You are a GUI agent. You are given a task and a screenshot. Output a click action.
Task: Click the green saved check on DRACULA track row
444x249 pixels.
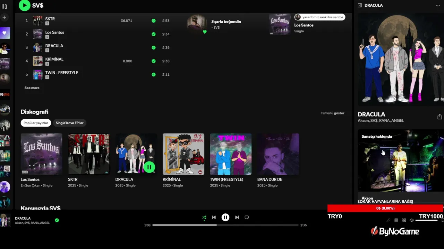154,48
